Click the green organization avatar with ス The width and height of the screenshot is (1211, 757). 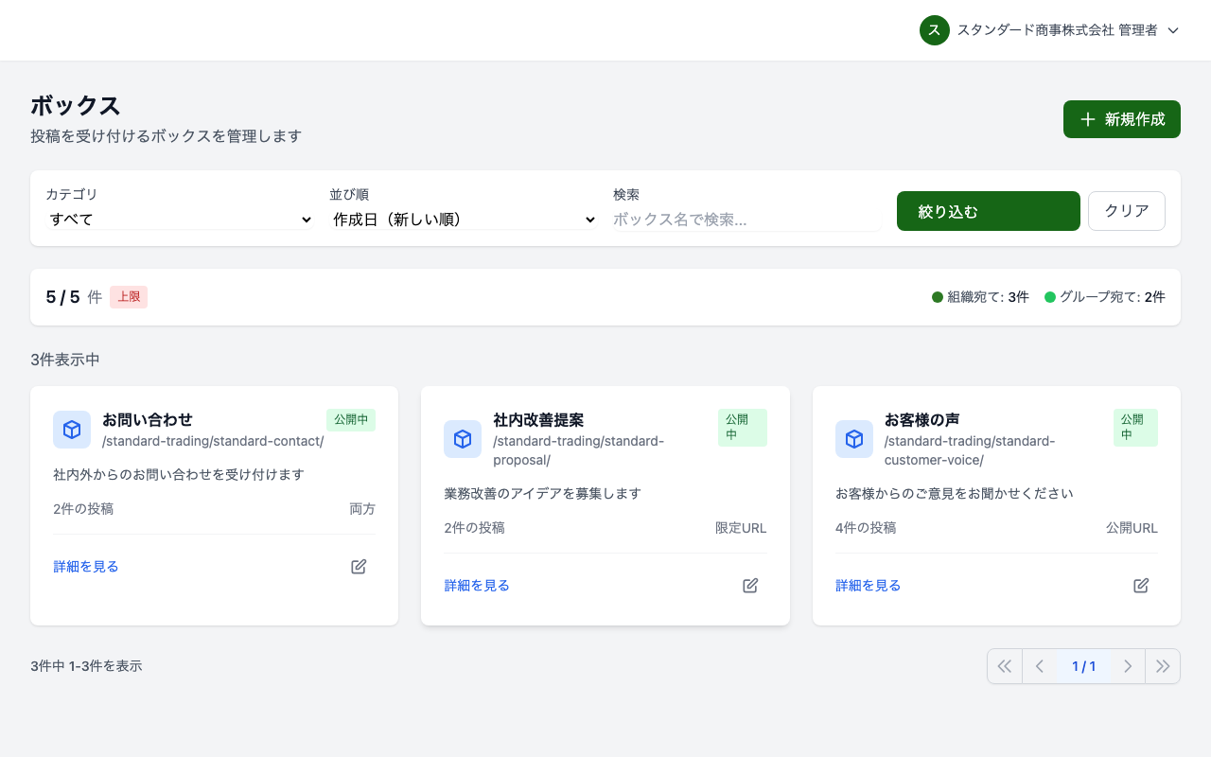(934, 30)
